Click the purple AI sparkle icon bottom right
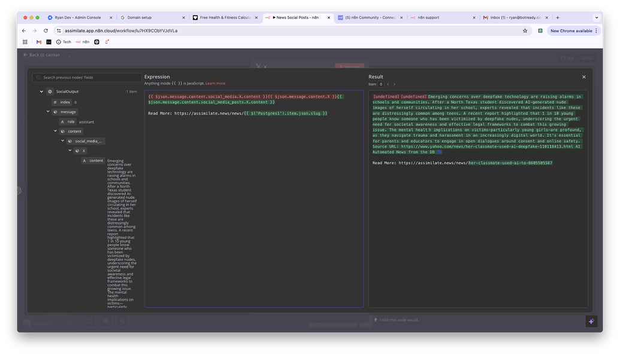 pos(591,322)
